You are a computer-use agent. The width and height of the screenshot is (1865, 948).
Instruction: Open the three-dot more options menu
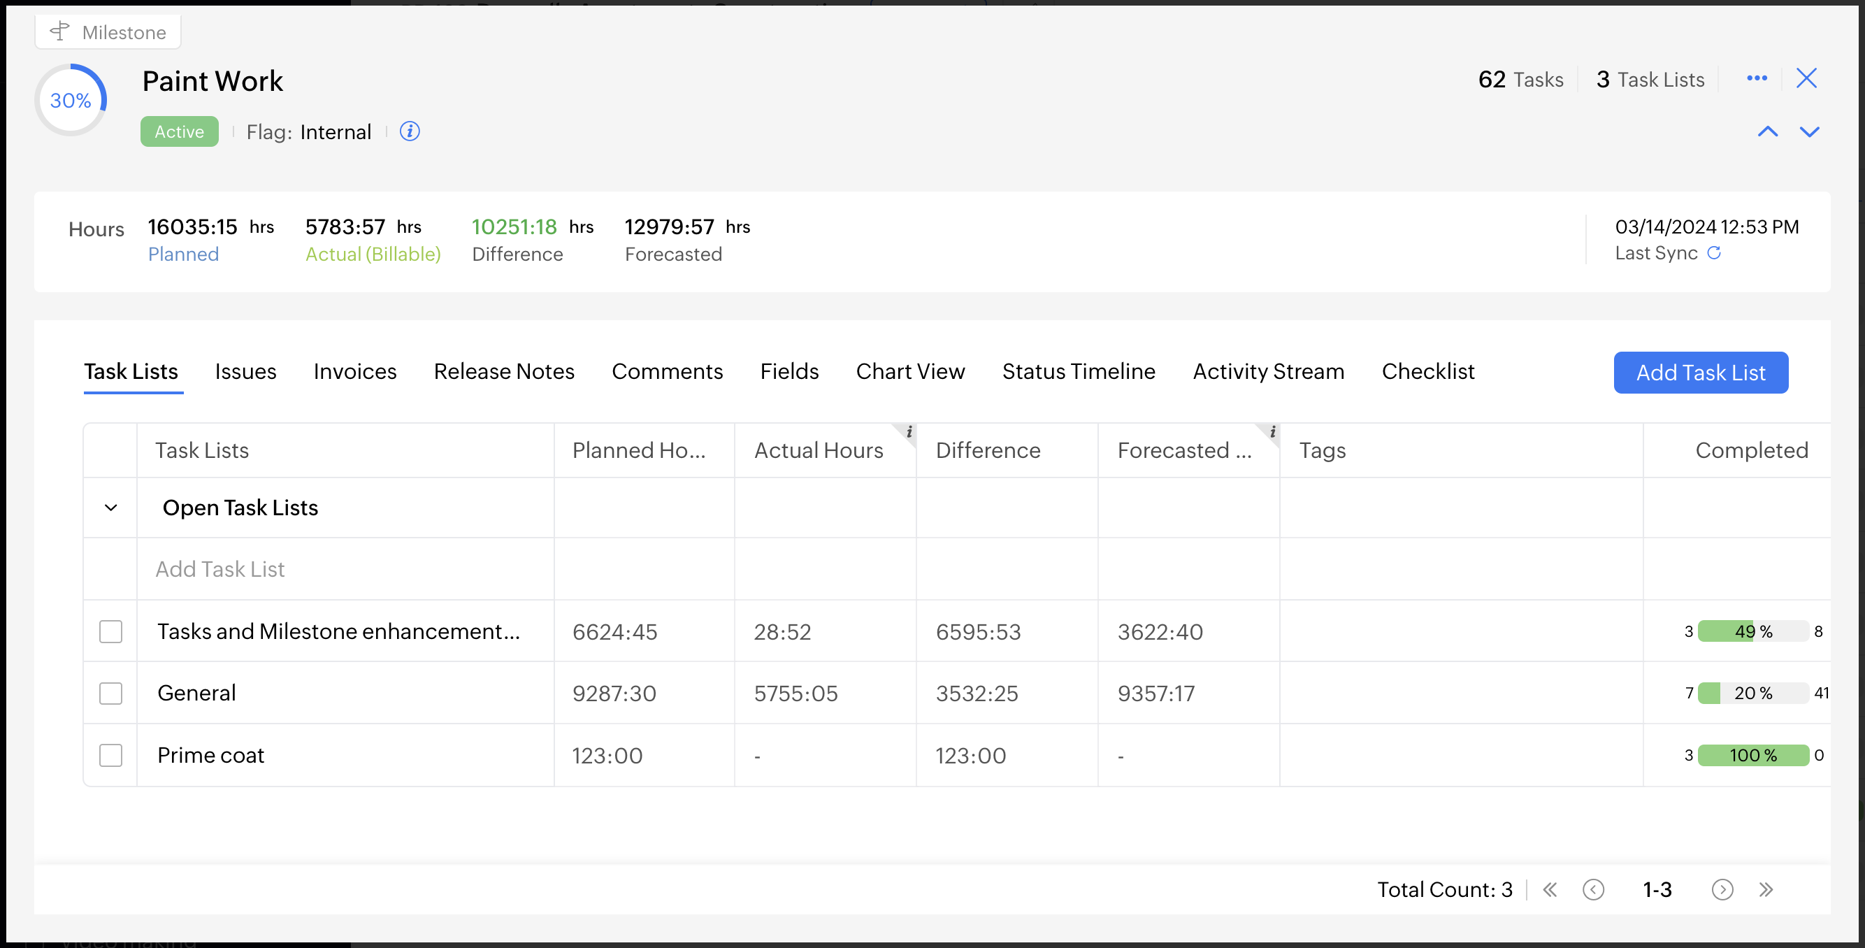(1757, 78)
